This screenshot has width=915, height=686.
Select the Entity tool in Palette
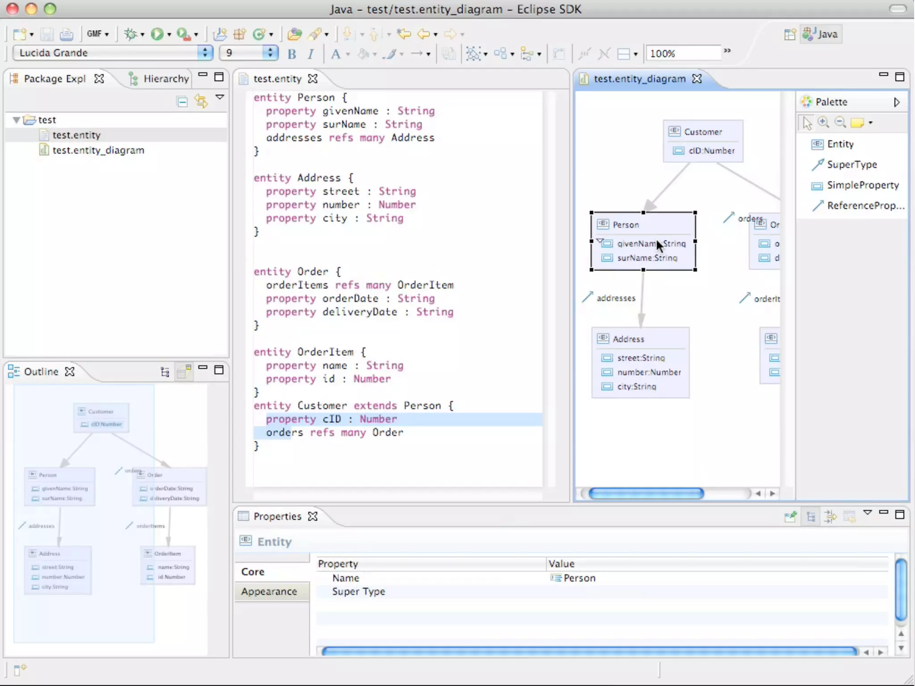pos(840,144)
